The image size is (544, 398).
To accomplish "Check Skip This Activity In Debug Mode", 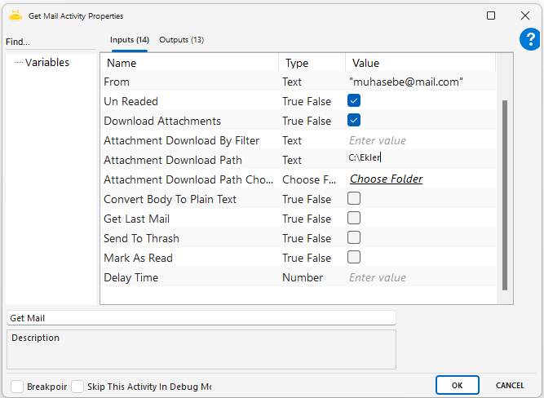I will 77,386.
